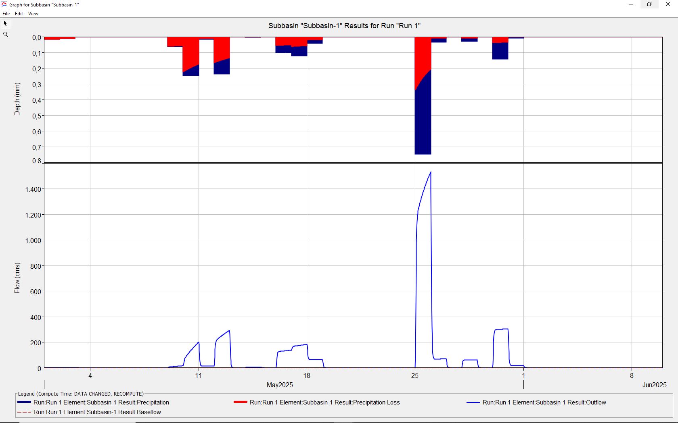Close the Subbasin-1 graph window
This screenshot has height=423, width=678.
668,4
